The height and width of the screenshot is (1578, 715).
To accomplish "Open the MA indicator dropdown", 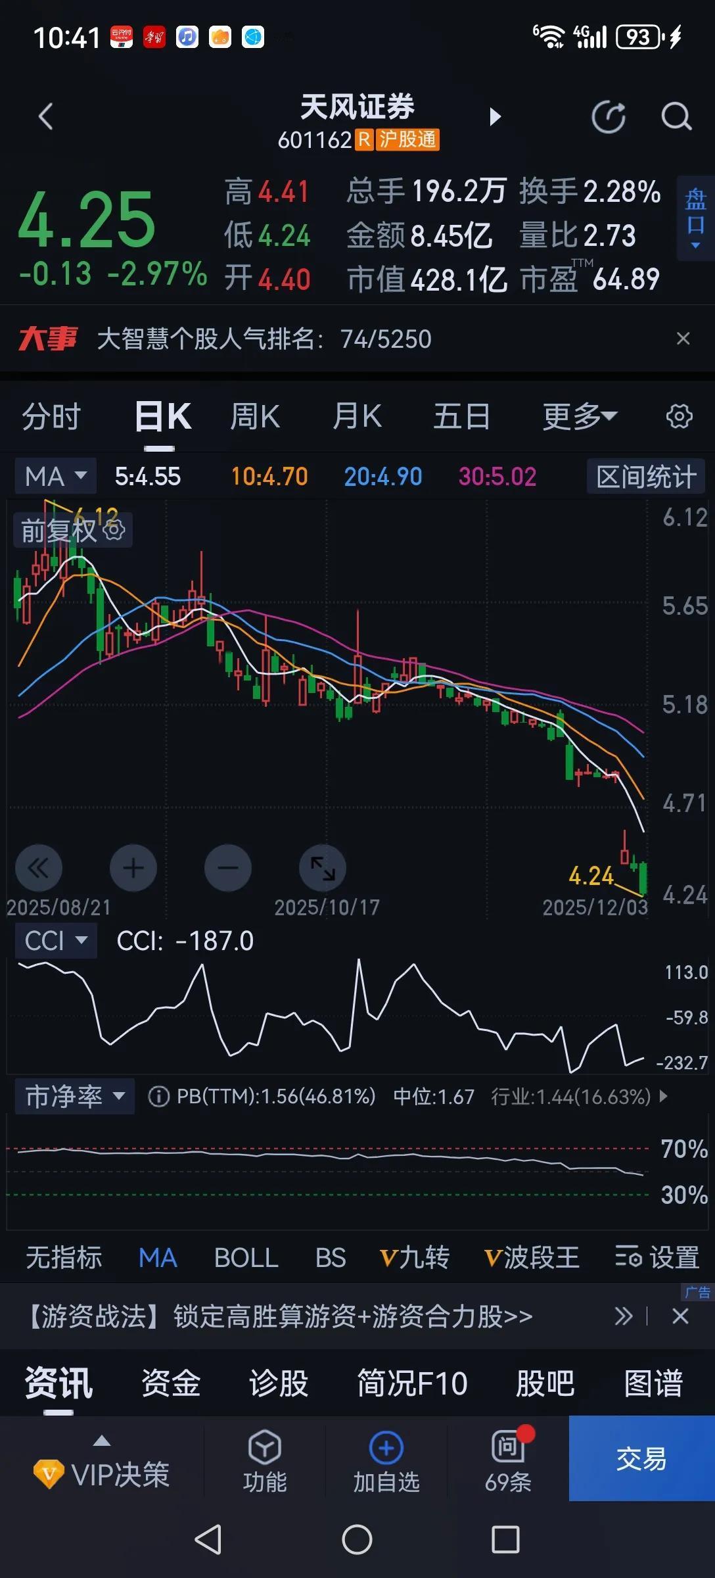I will 55,476.
